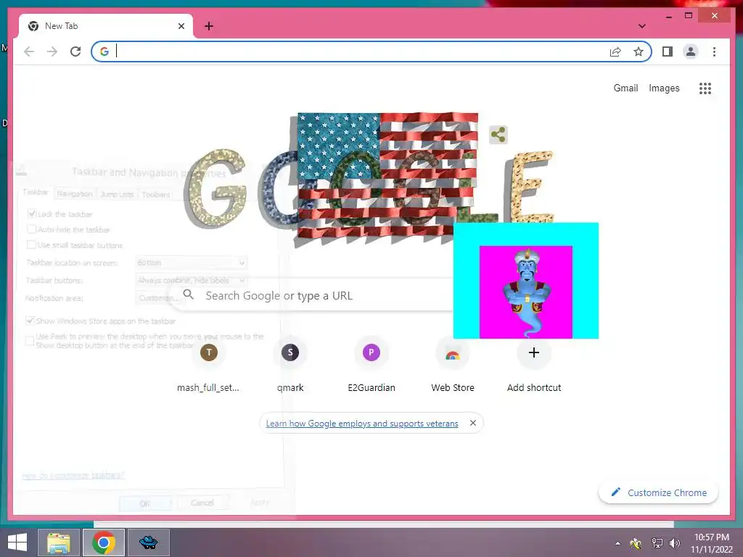
Task: Open the Google apps grid
Action: pos(705,88)
